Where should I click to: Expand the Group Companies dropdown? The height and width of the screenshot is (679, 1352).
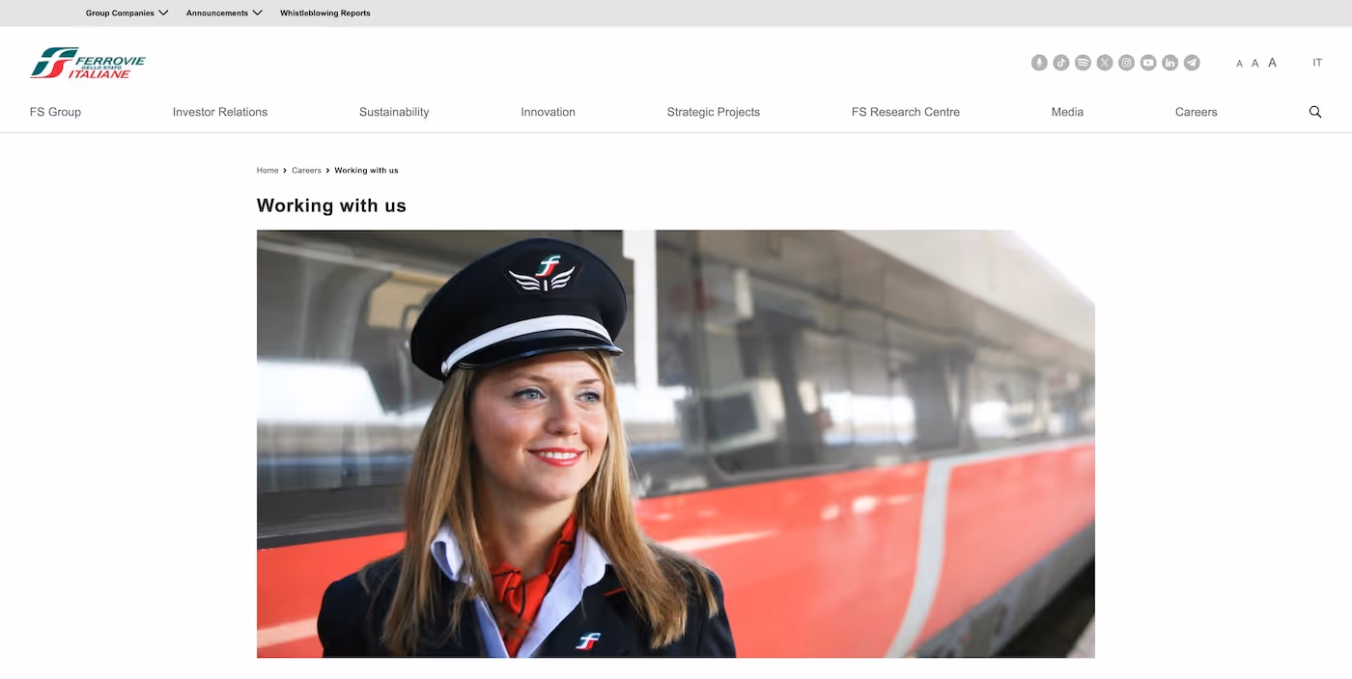tap(126, 13)
